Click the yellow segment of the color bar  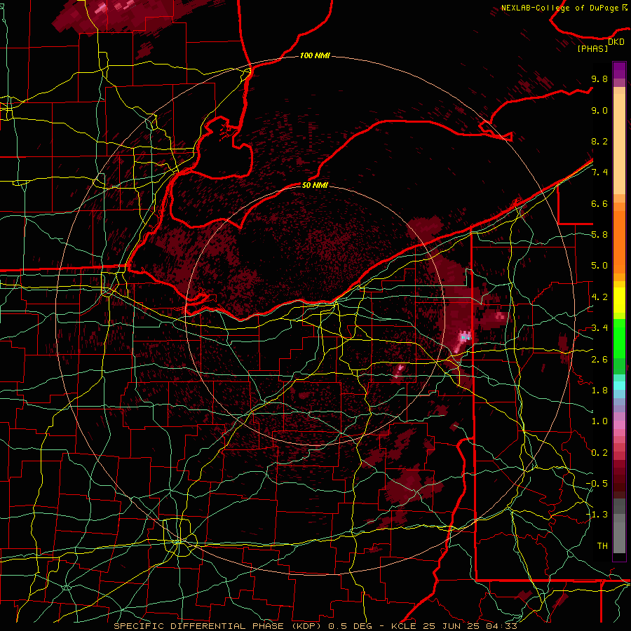pos(619,300)
